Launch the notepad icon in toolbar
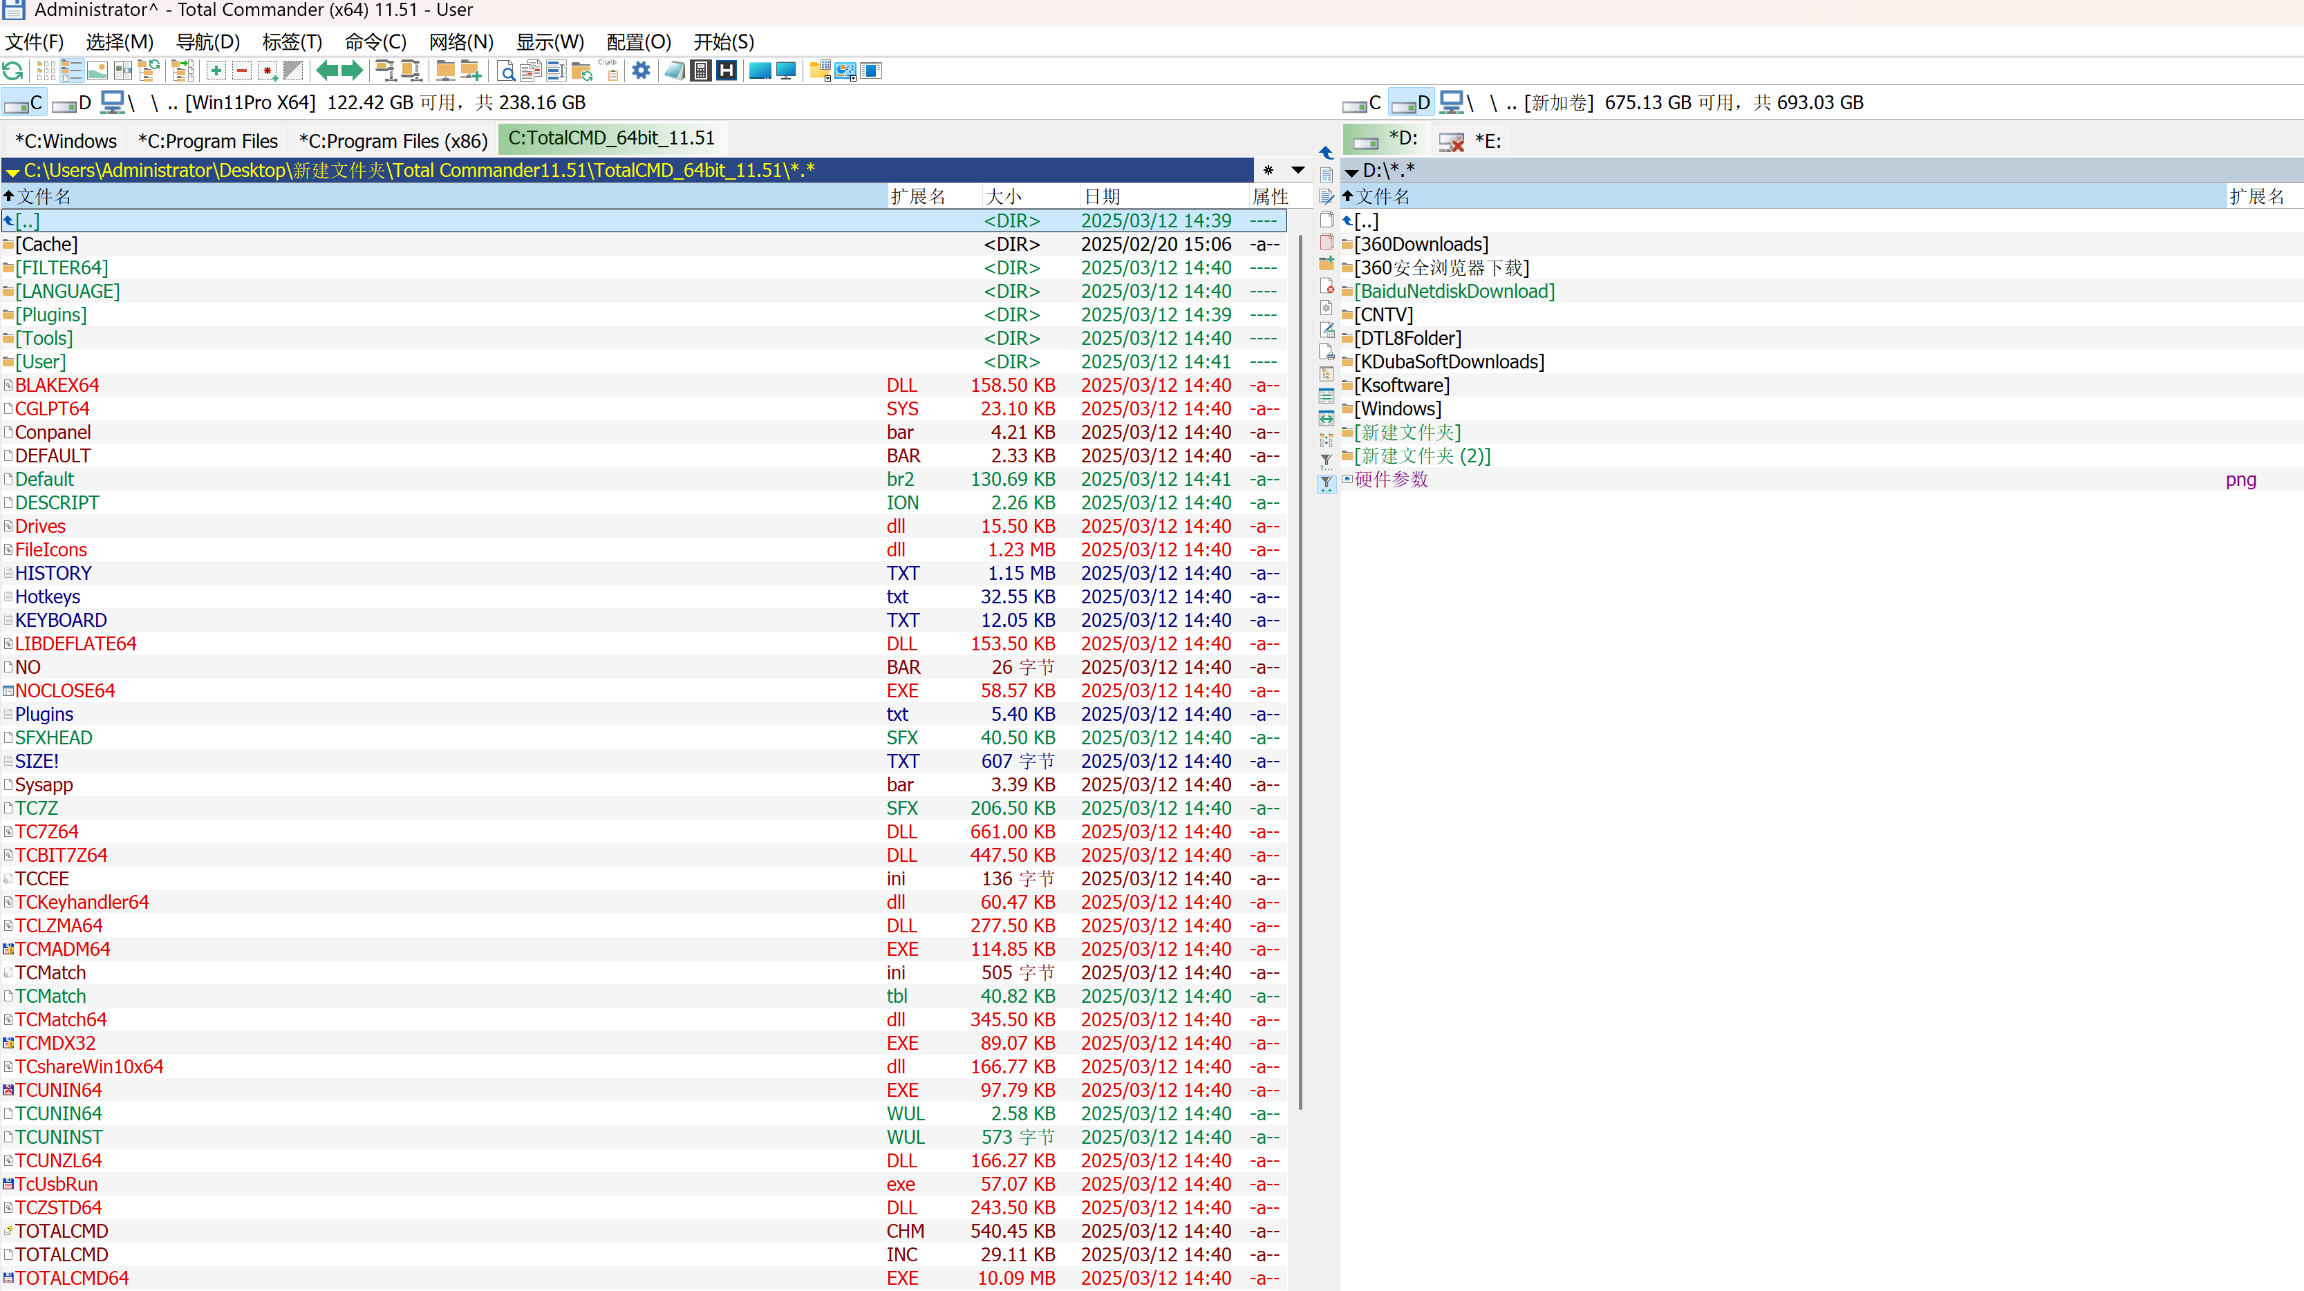Viewport: 2304px width, 1291px height. [675, 70]
